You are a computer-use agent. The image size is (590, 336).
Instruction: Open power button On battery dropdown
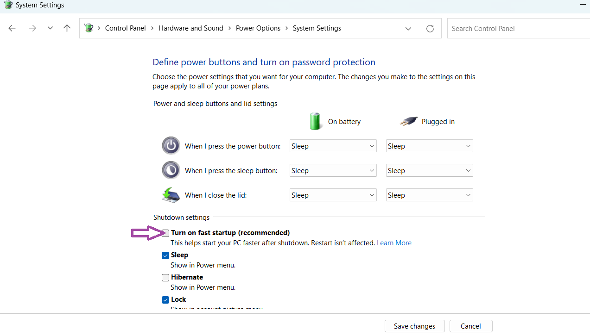[332, 146]
